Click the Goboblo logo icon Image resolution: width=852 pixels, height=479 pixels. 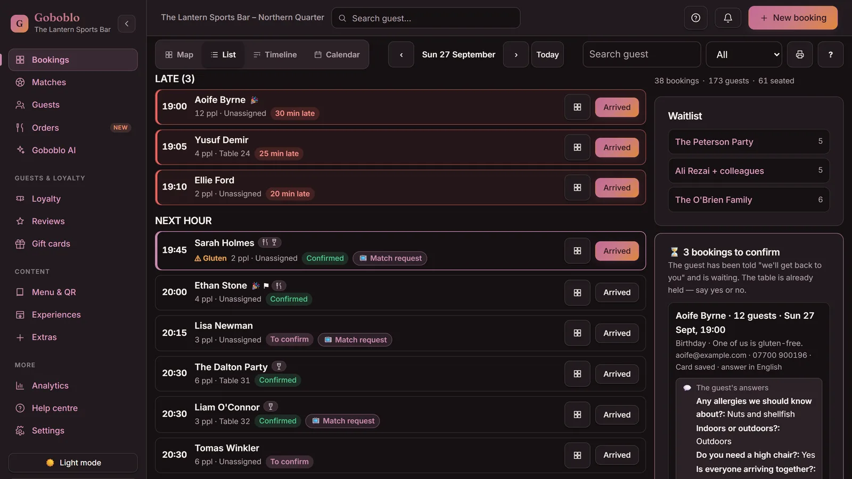tap(20, 23)
